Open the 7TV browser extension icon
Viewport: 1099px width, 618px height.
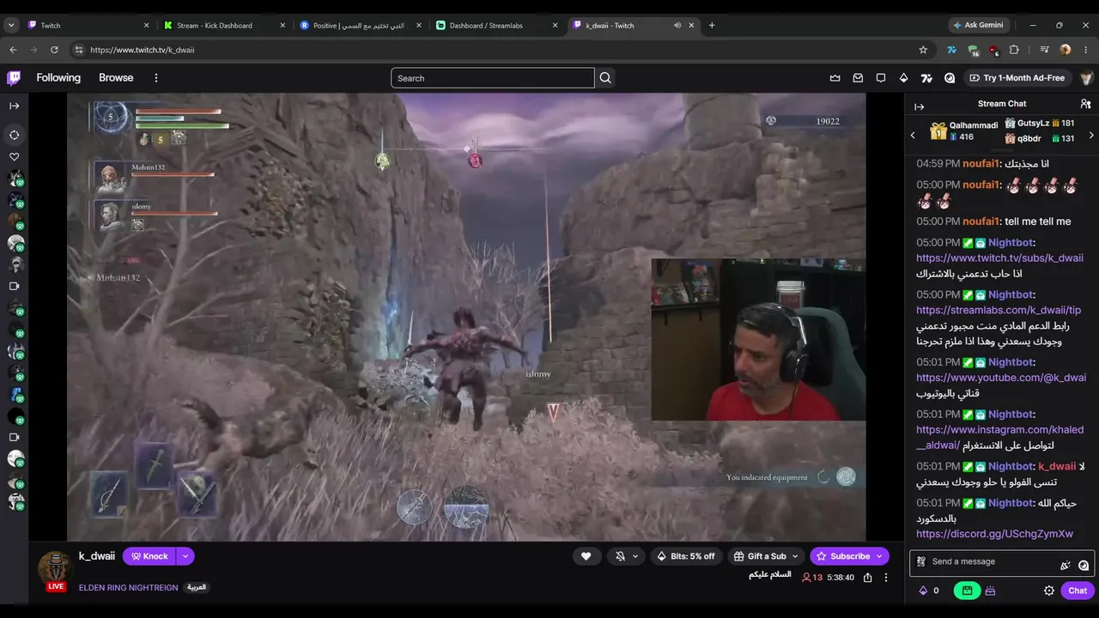(x=951, y=50)
